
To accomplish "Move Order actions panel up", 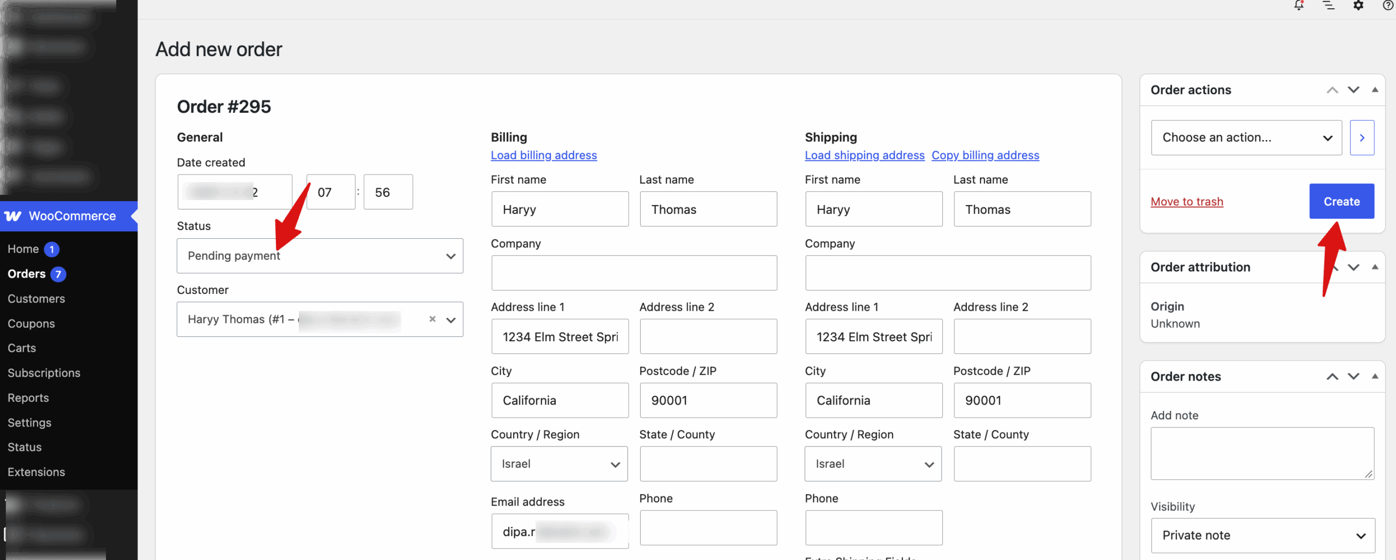I will (1332, 90).
